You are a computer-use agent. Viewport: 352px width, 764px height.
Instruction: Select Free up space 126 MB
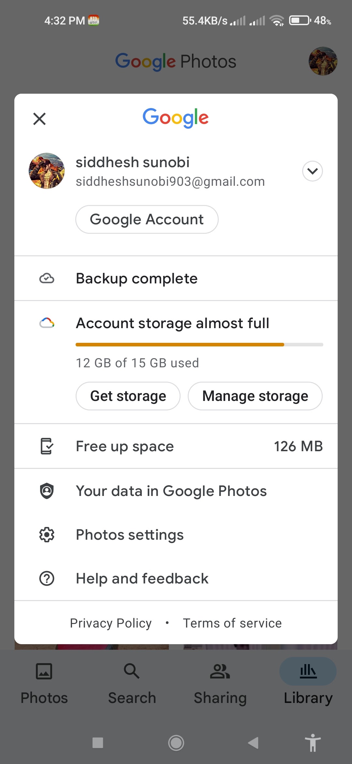(x=176, y=446)
